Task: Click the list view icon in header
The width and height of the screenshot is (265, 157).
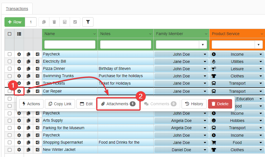Action: point(19,34)
